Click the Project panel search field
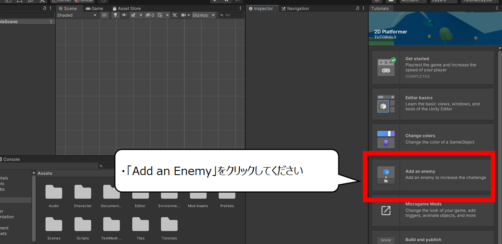 107,166
